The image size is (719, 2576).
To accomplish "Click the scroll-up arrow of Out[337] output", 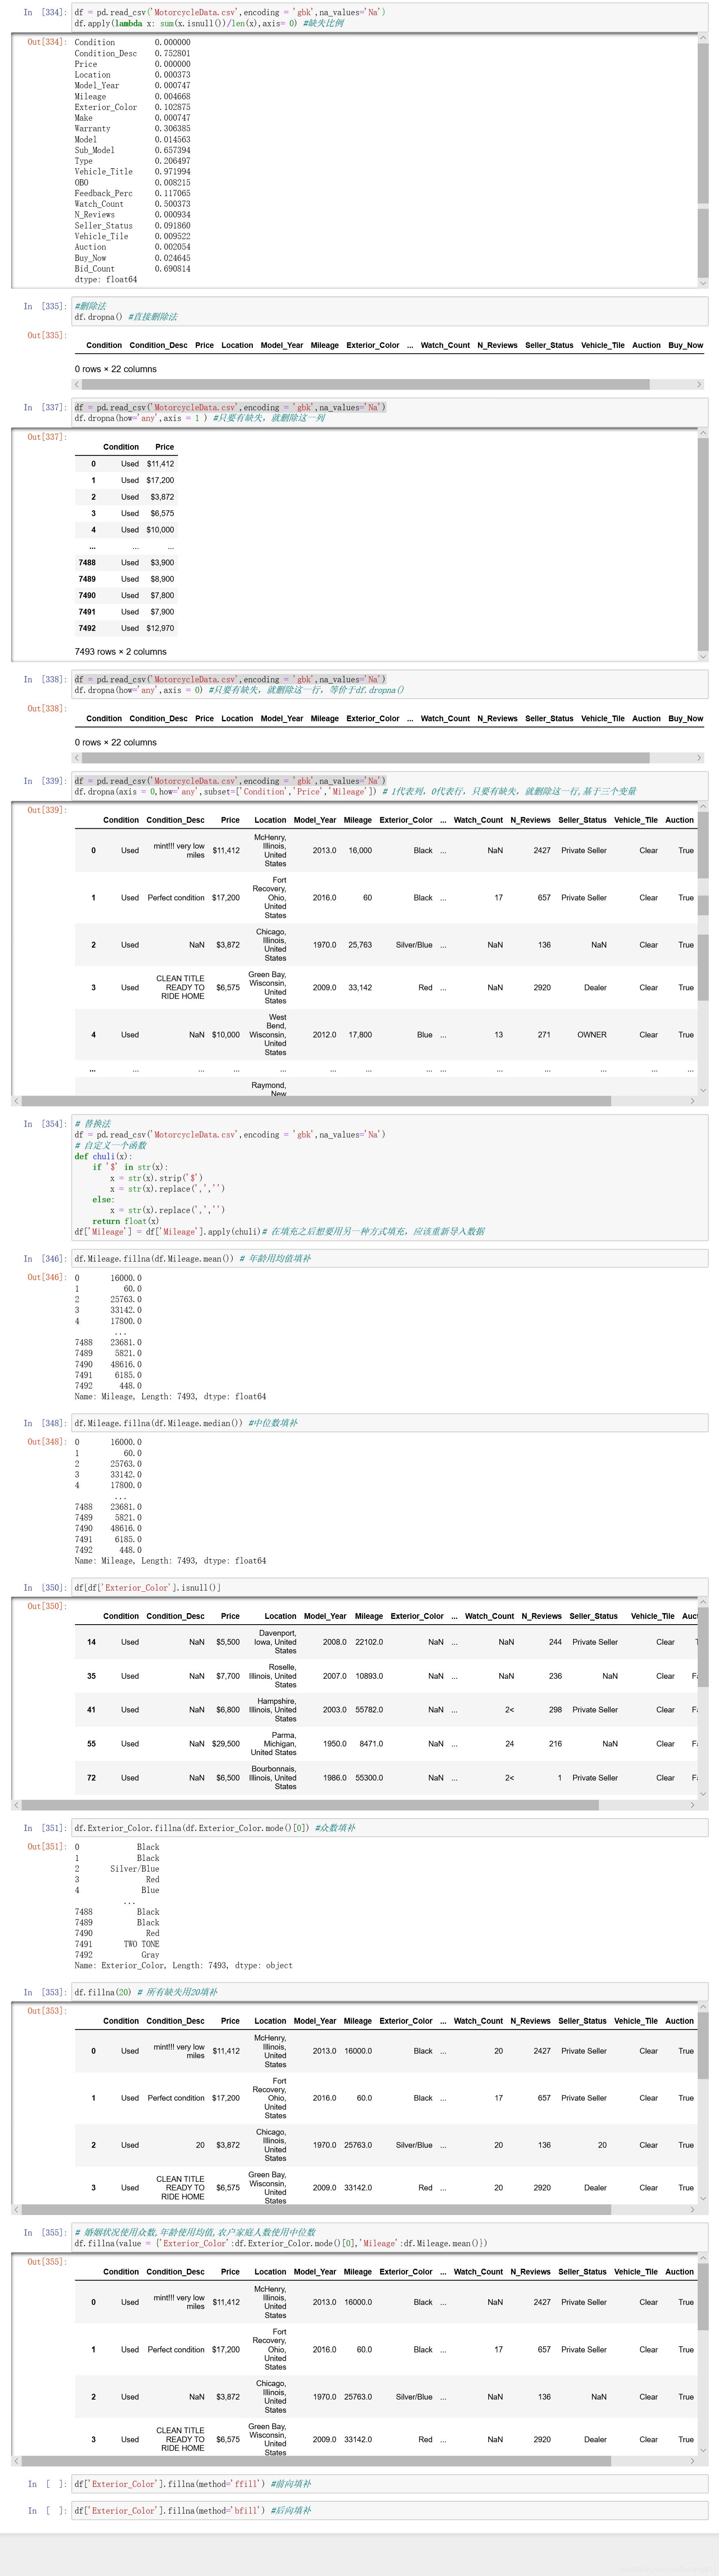I will coord(703,433).
